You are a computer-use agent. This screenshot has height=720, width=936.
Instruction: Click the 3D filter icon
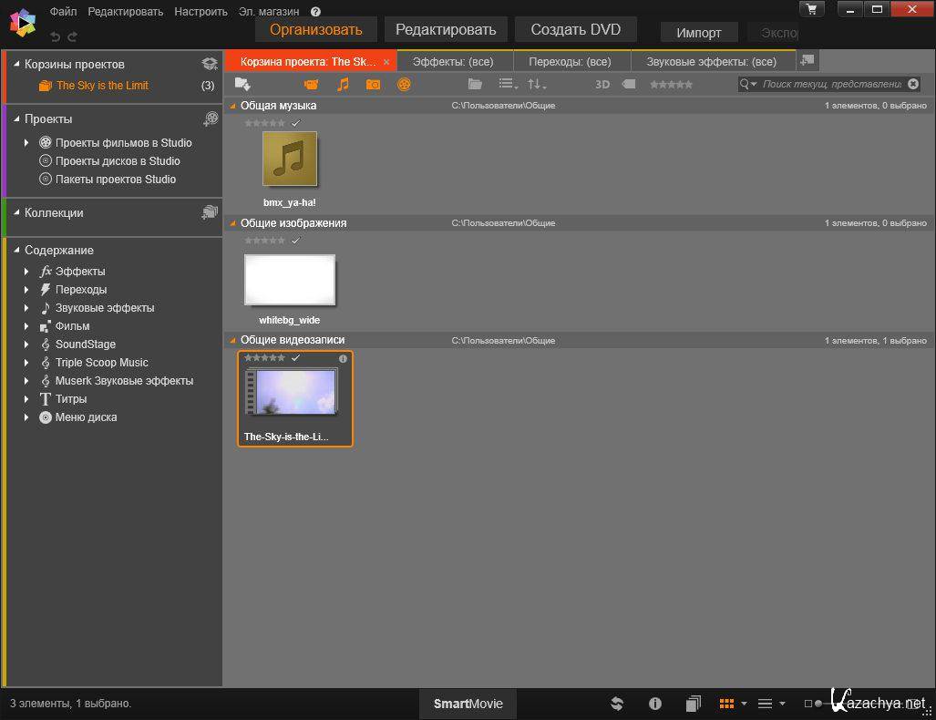pos(602,84)
